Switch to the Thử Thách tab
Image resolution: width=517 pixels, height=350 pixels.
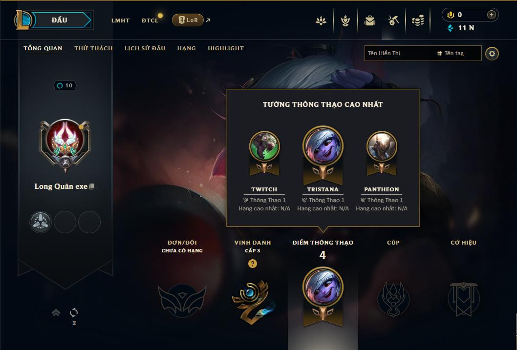pos(93,48)
